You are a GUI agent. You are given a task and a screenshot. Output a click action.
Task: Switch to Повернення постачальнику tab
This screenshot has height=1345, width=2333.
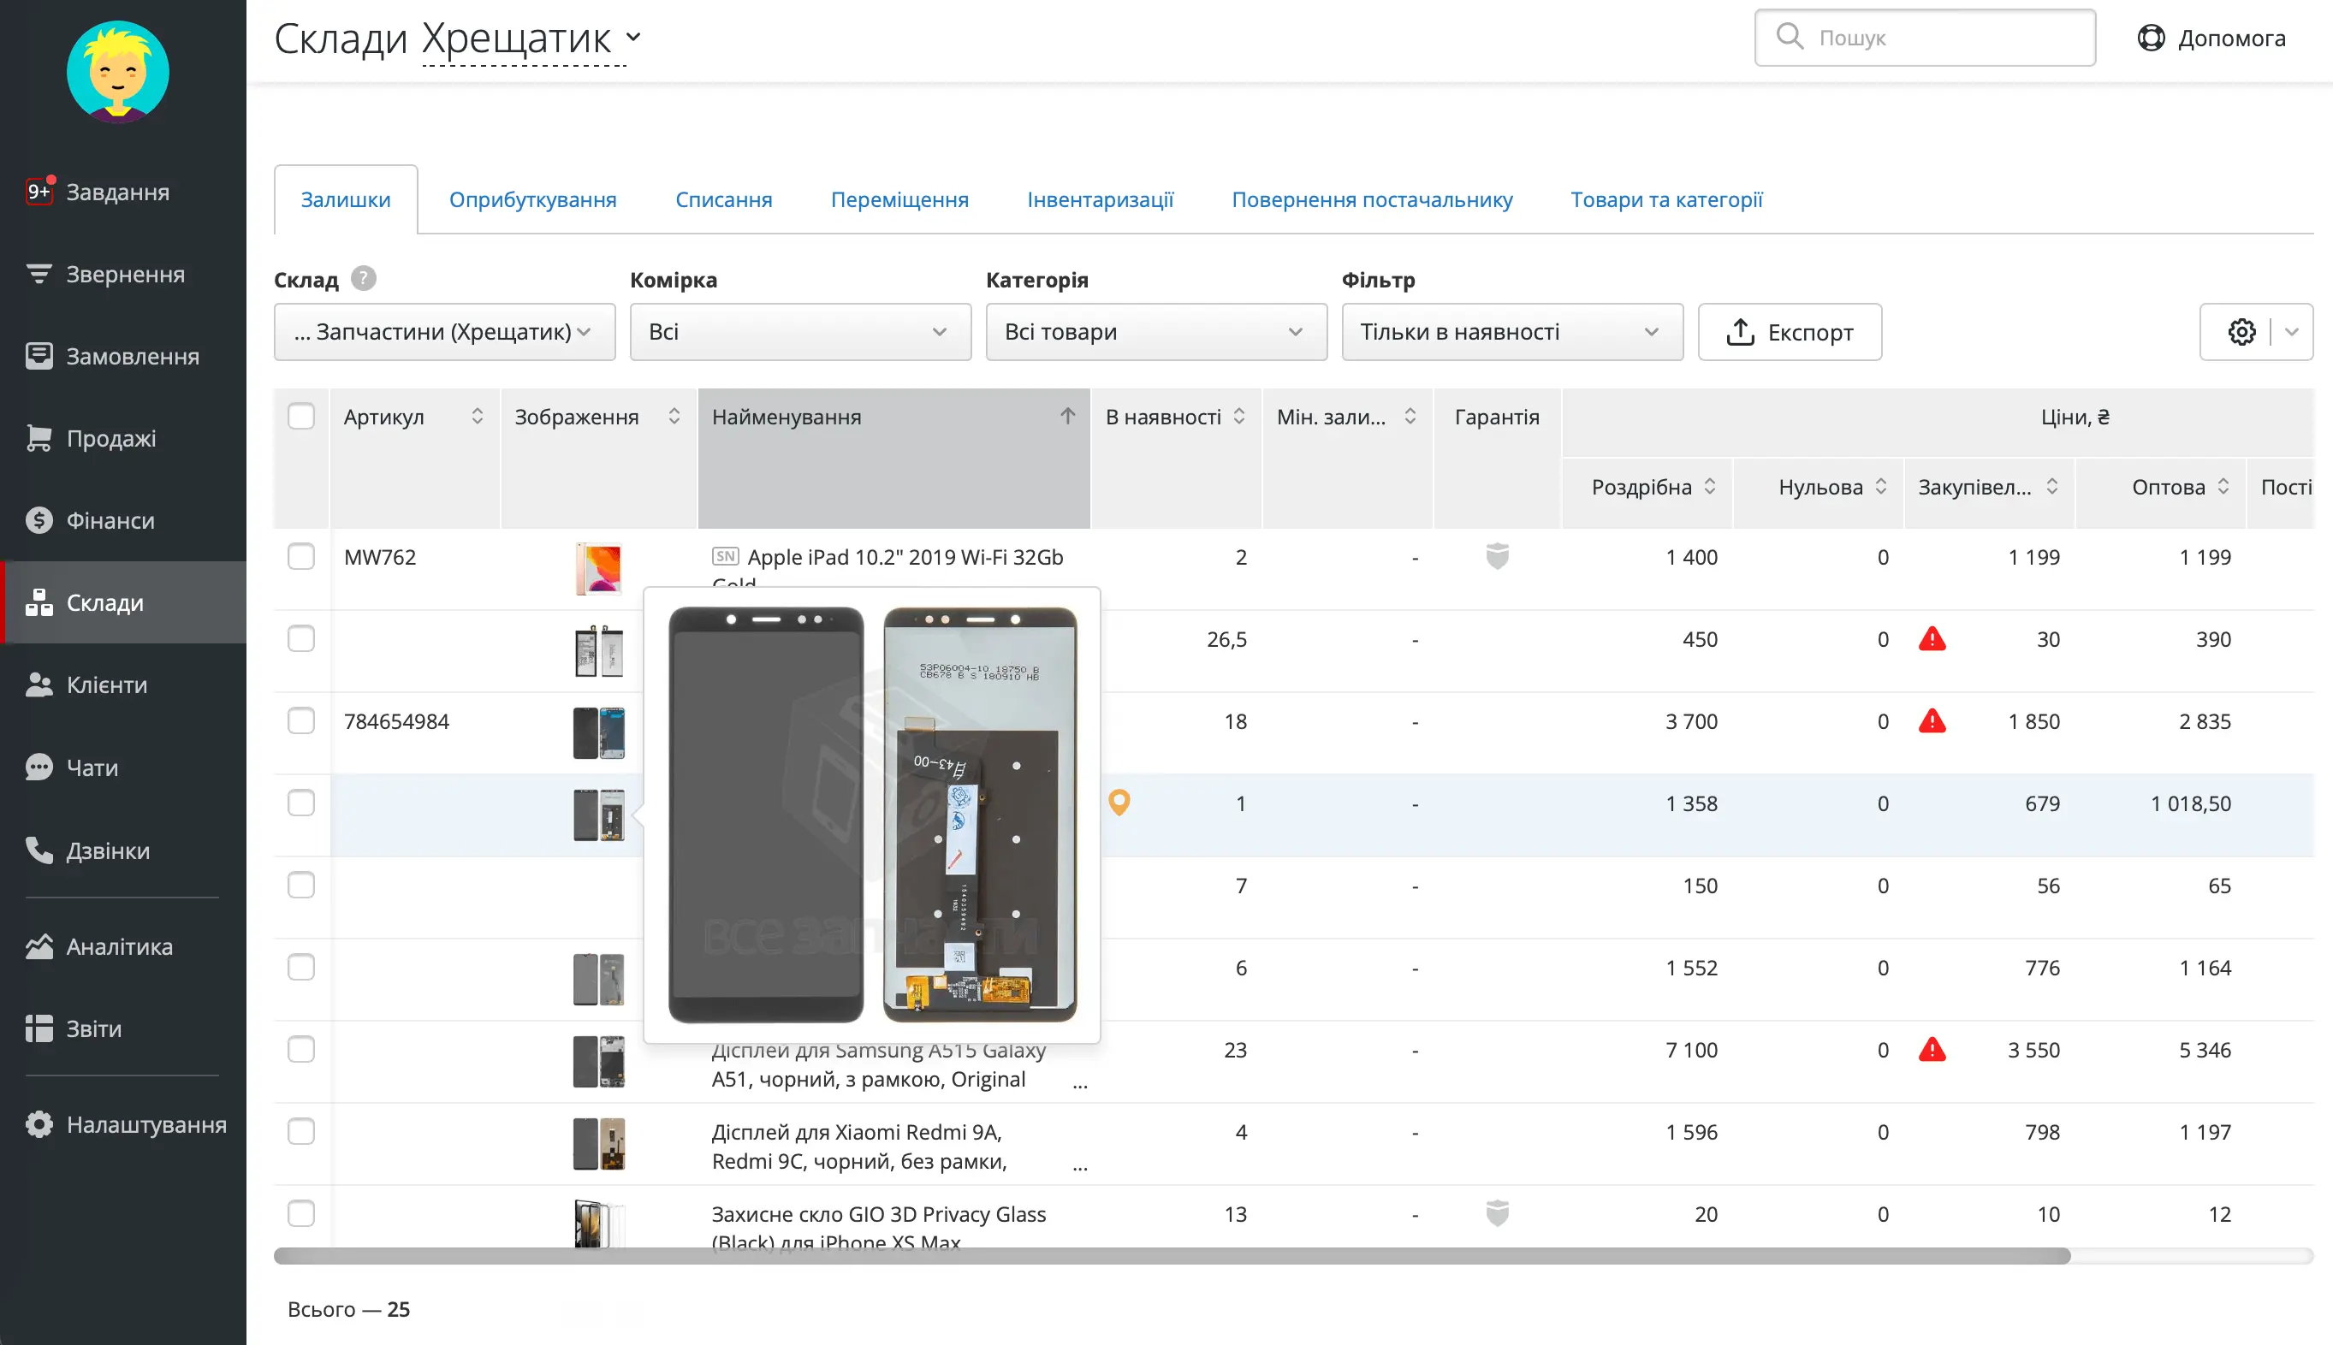(1372, 199)
